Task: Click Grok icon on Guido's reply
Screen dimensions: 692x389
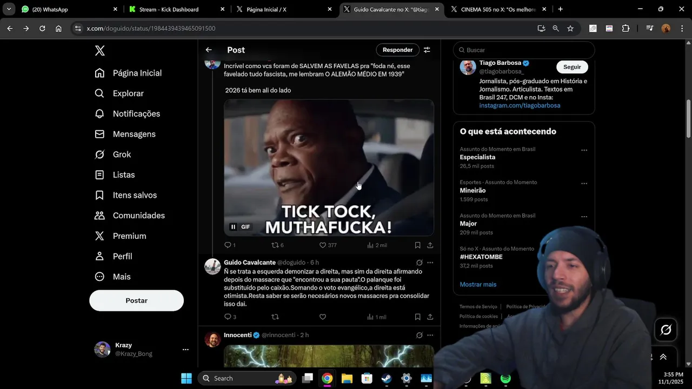Action: [419, 263]
